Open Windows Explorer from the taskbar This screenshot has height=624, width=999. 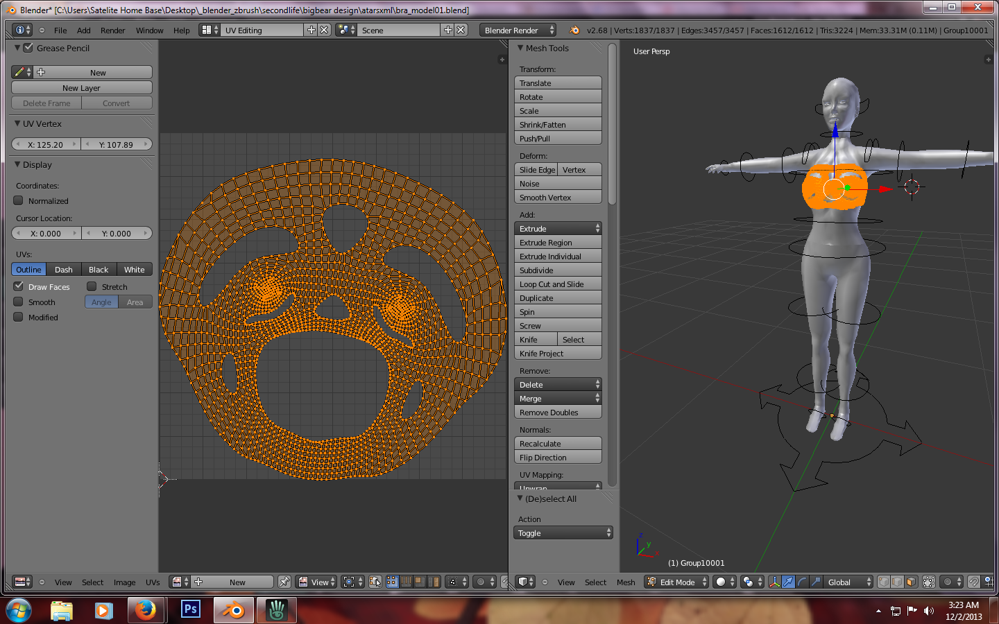click(x=61, y=609)
